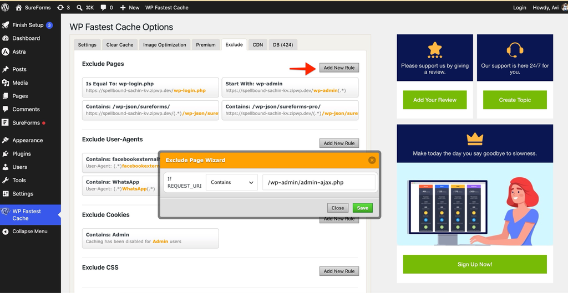Save the exclude page rule

(x=363, y=208)
